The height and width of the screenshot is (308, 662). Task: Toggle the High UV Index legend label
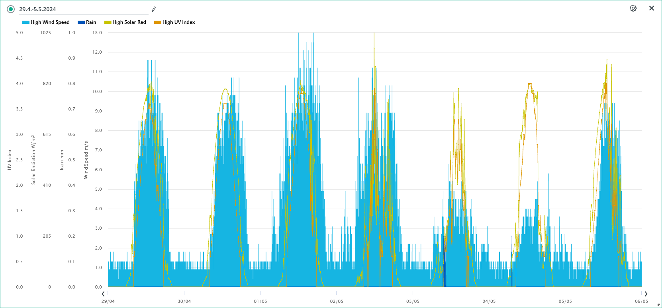pyautogui.click(x=178, y=22)
